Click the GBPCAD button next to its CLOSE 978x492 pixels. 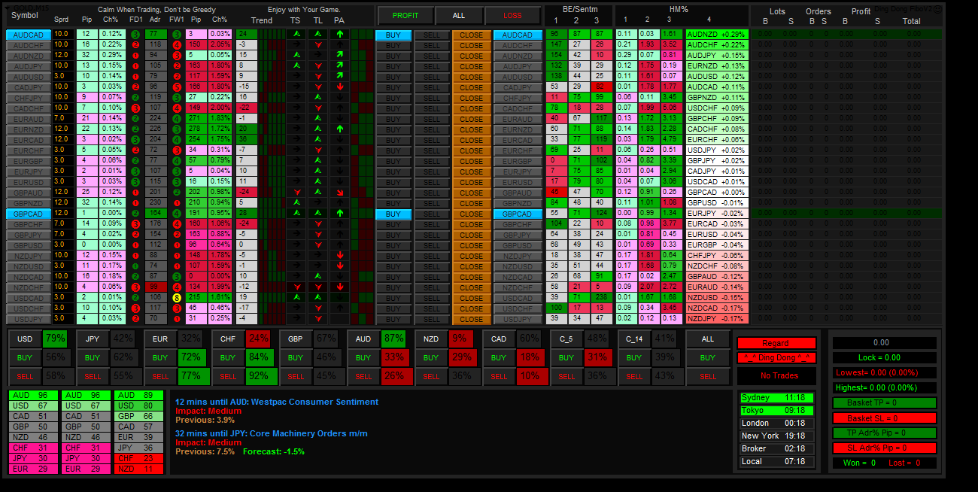pos(517,214)
